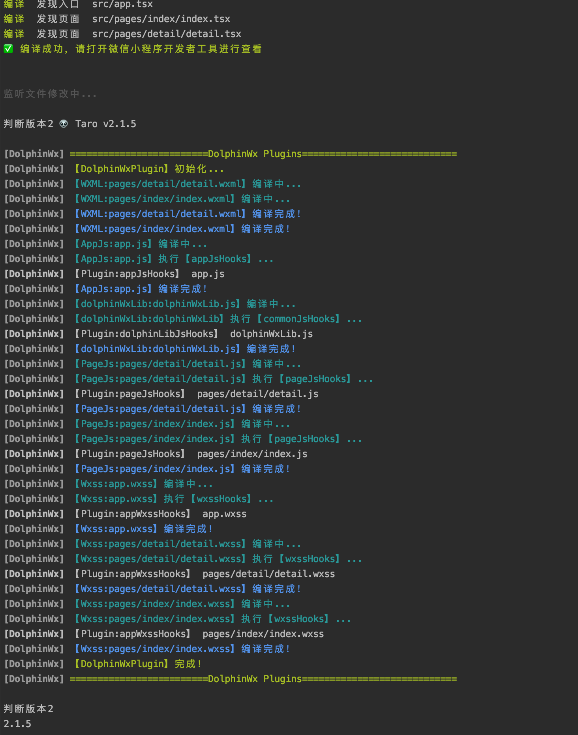This screenshot has height=735, width=578.
Task: Click PageJs pages/index/index.js 编译中 line
Action: [x=147, y=424]
